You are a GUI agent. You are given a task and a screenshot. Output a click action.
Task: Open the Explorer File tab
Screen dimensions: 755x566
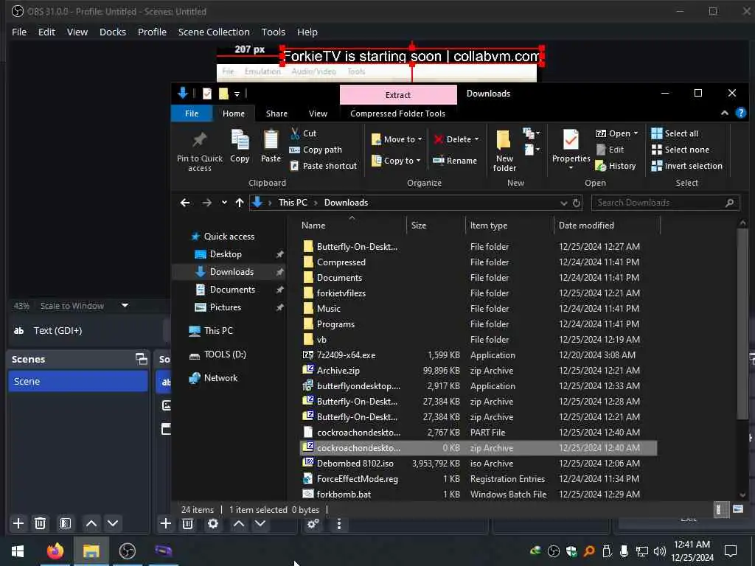coord(192,113)
